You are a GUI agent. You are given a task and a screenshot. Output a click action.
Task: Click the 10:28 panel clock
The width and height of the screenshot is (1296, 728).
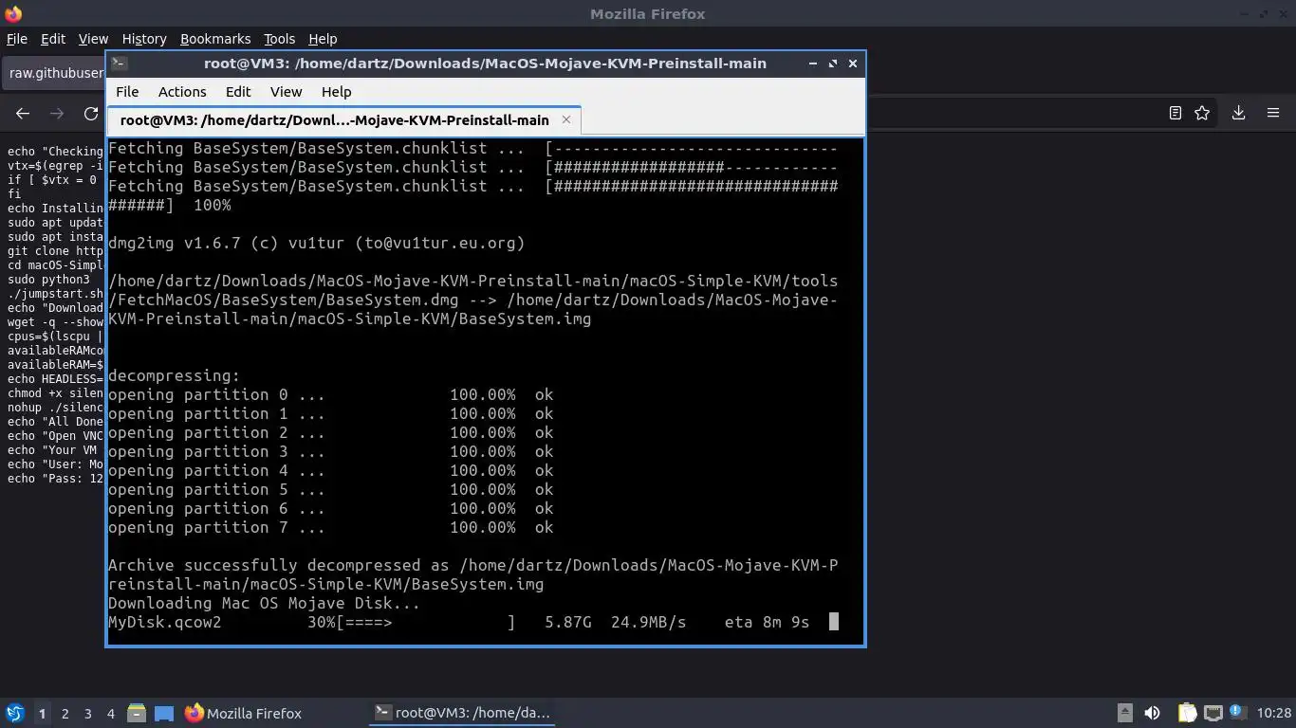click(x=1274, y=713)
